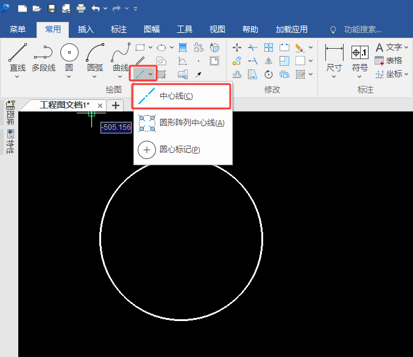The height and width of the screenshot is (357, 413).
Task: Select the 多段线 polyline tool
Action: (43, 58)
